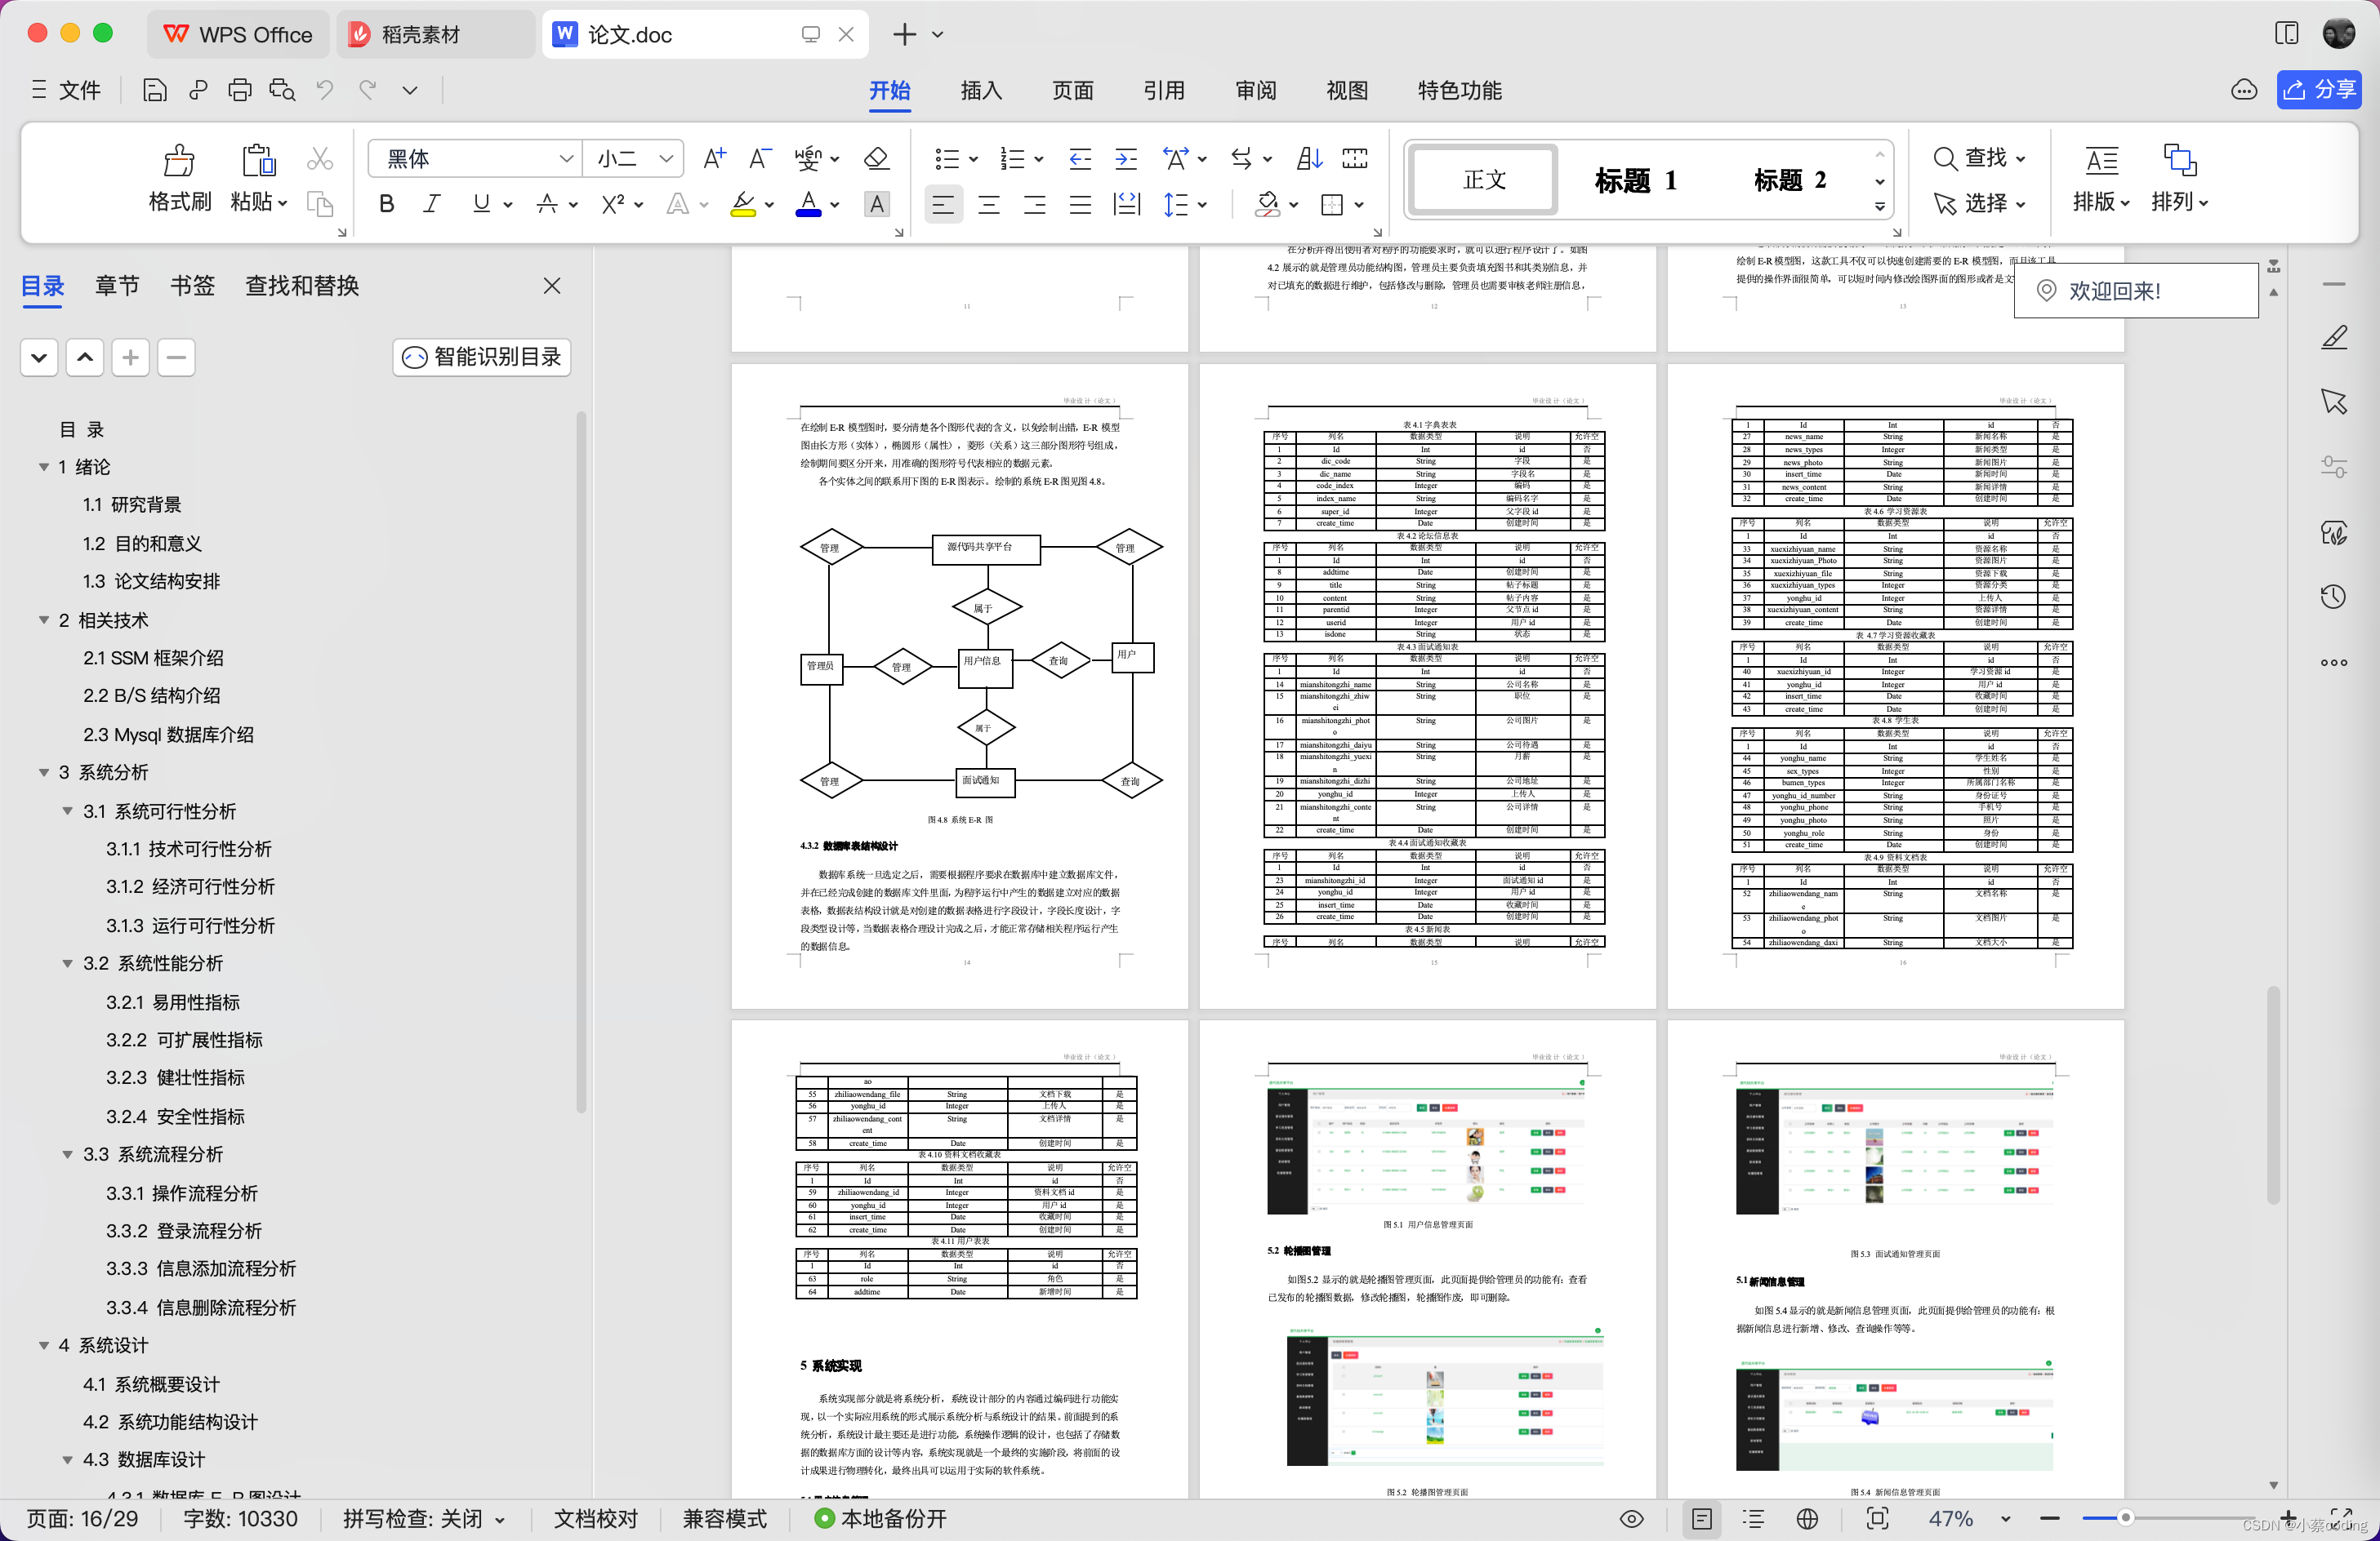Toggle center text alignment
This screenshot has width=2380, height=1541.
point(989,205)
